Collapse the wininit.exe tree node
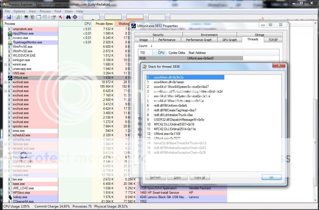The image size is (319, 210). point(6,64)
